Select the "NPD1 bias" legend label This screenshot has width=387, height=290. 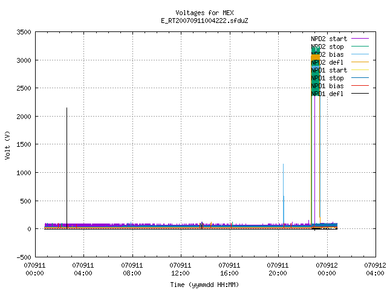(327, 86)
